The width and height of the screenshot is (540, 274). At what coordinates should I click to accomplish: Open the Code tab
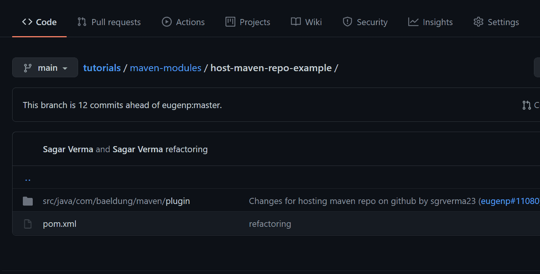(x=39, y=22)
